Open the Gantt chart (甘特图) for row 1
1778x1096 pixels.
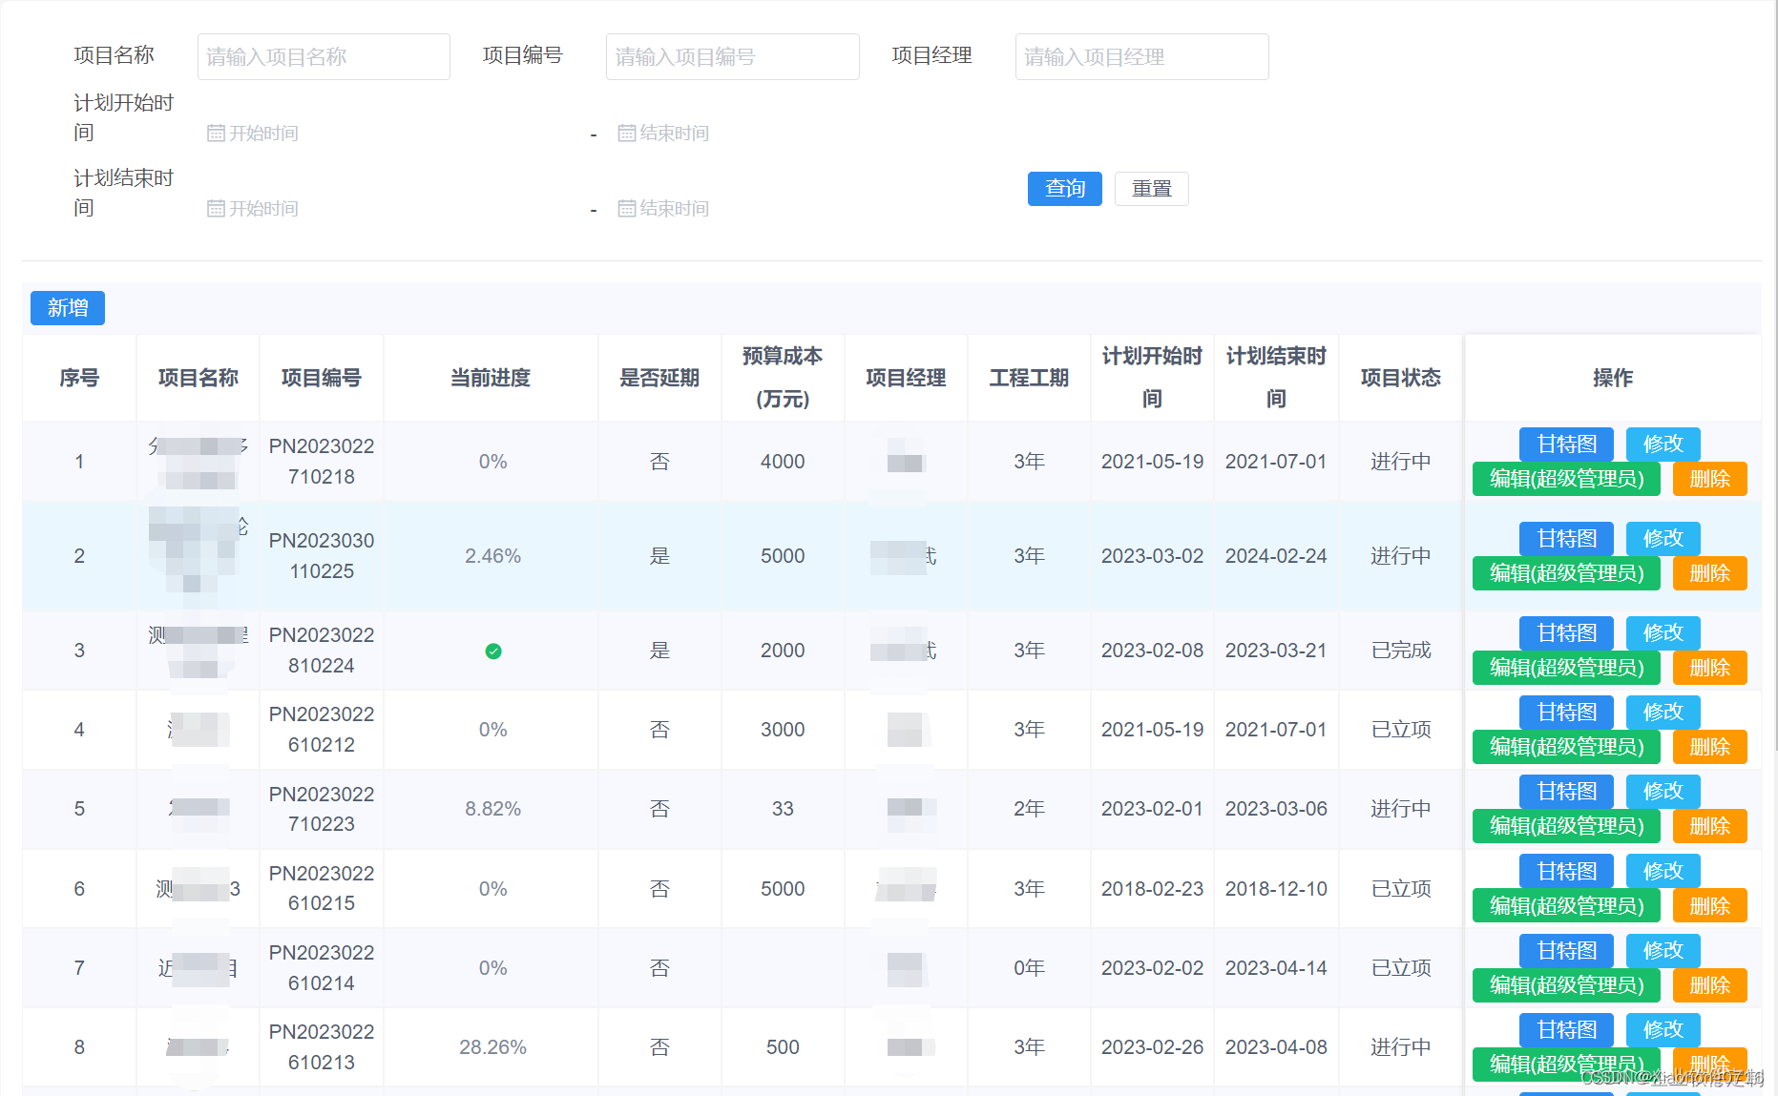point(1565,444)
